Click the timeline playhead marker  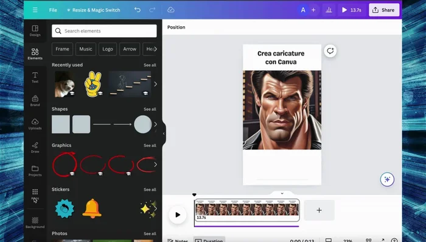[194, 194]
